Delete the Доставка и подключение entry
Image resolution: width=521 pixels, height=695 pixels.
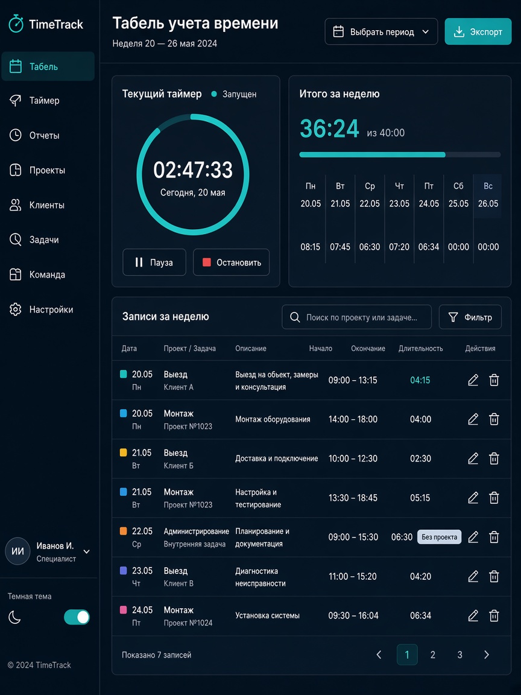pos(494,459)
